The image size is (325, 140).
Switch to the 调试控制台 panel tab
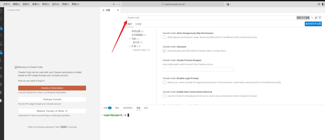(x=128, y=108)
